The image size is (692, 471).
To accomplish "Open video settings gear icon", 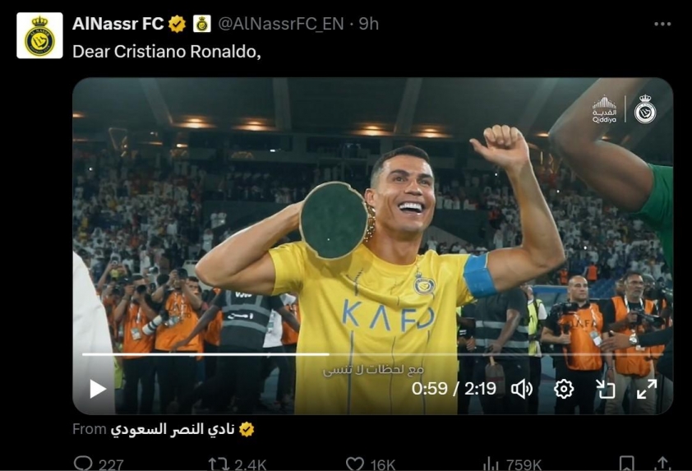I will 564,389.
